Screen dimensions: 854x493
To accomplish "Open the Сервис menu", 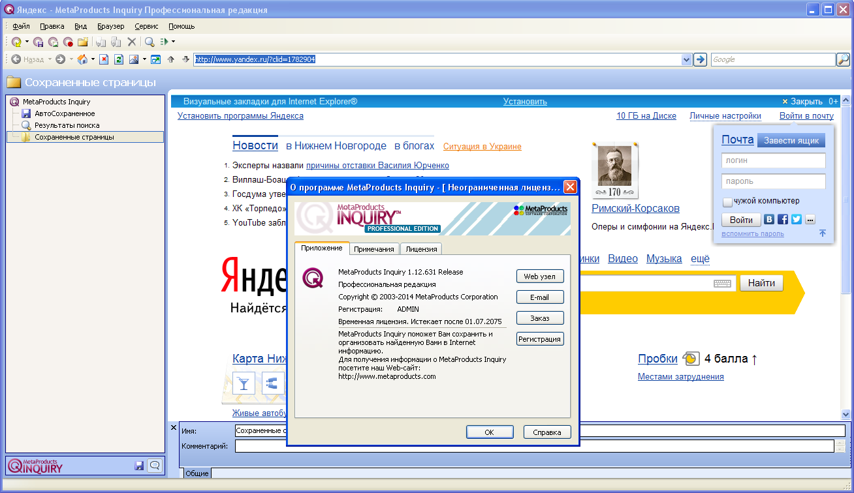I will (146, 26).
